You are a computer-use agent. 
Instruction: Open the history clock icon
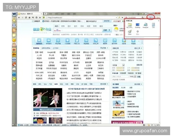coord(36,18)
